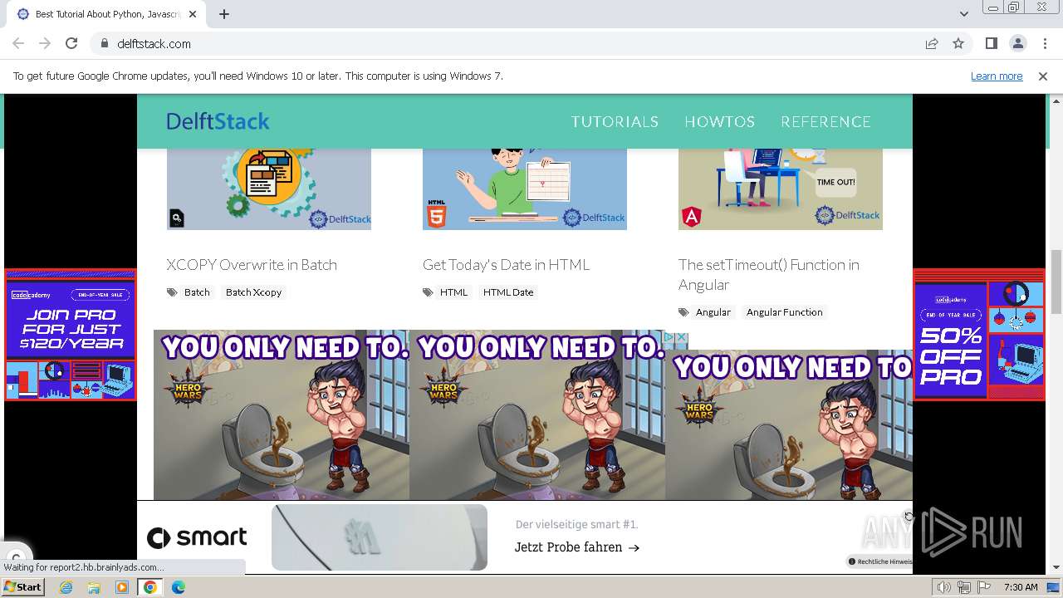Open the Chrome three-dot menu

(x=1044, y=43)
